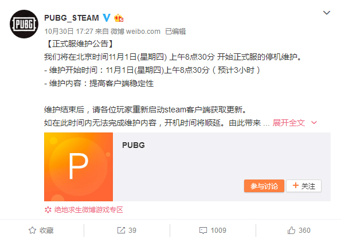Click the 参与讨论 button
Viewport: 341px width, 238px height.
point(264,186)
